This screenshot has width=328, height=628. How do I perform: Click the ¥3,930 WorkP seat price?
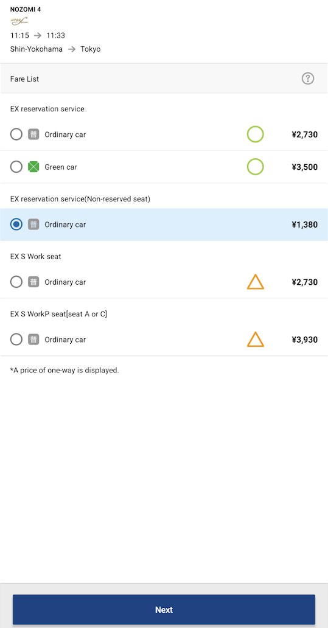coord(305,340)
